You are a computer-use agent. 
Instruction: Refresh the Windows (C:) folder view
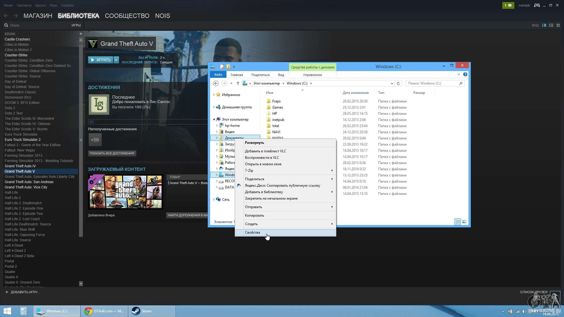(398, 83)
